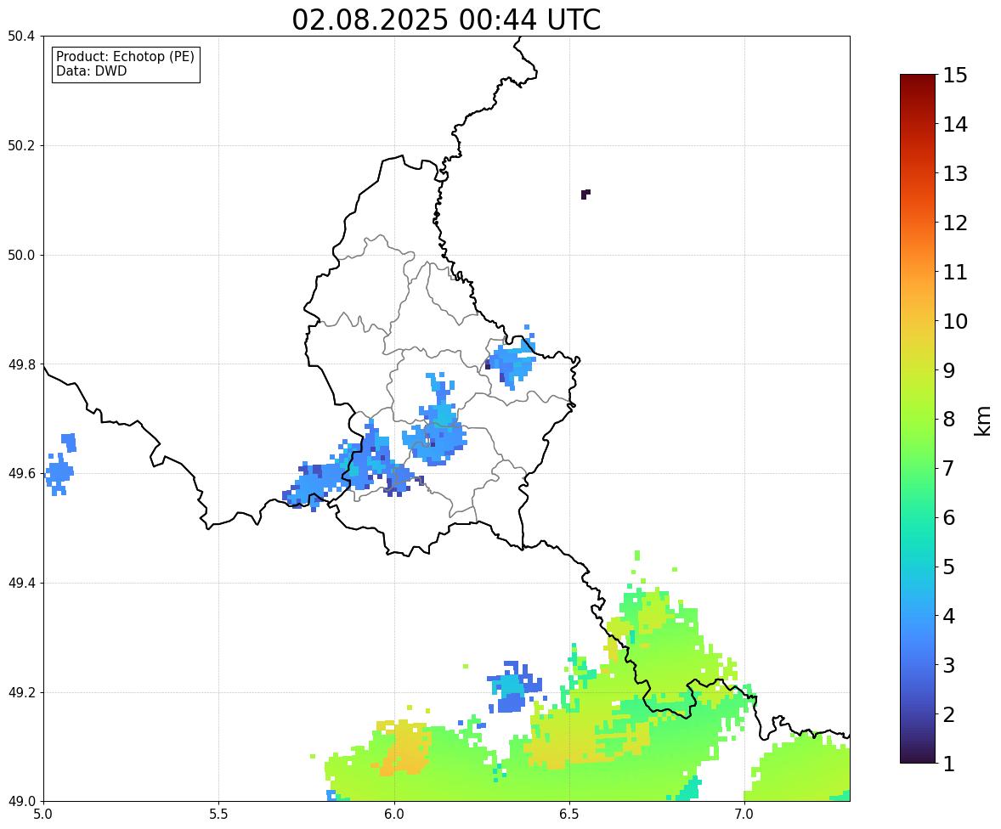Screen dimensions: 1001x829
Task: Click the colorbar tick label '1'
Action: pyautogui.click(x=948, y=764)
